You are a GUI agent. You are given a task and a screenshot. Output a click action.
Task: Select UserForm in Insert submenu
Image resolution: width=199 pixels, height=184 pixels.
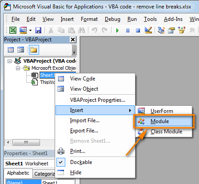coord(164,111)
